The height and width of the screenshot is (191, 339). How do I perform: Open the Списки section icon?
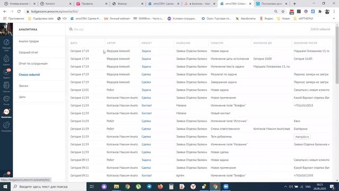6,87
